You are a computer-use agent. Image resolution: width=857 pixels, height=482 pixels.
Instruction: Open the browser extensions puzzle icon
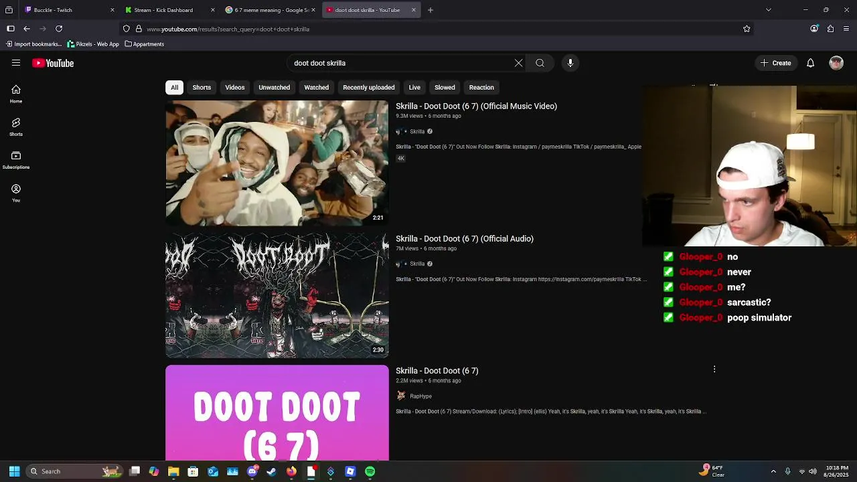click(830, 29)
